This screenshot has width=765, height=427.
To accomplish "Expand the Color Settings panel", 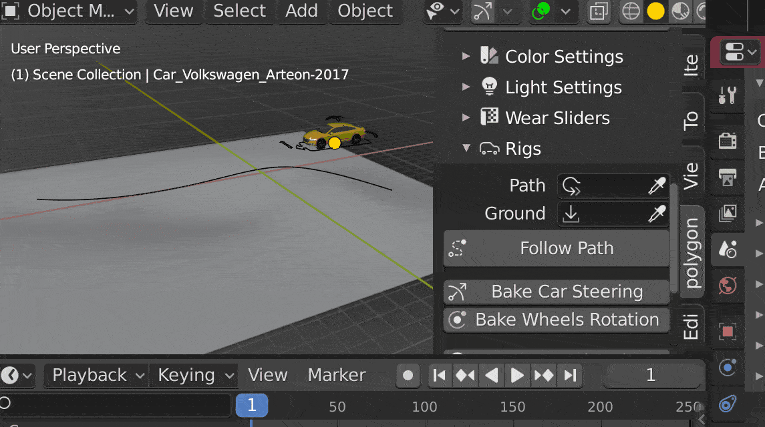I will pos(466,57).
